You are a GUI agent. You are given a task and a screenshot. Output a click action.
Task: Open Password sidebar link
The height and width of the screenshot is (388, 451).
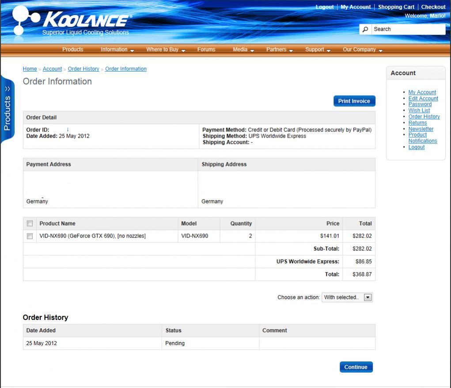pyautogui.click(x=420, y=104)
